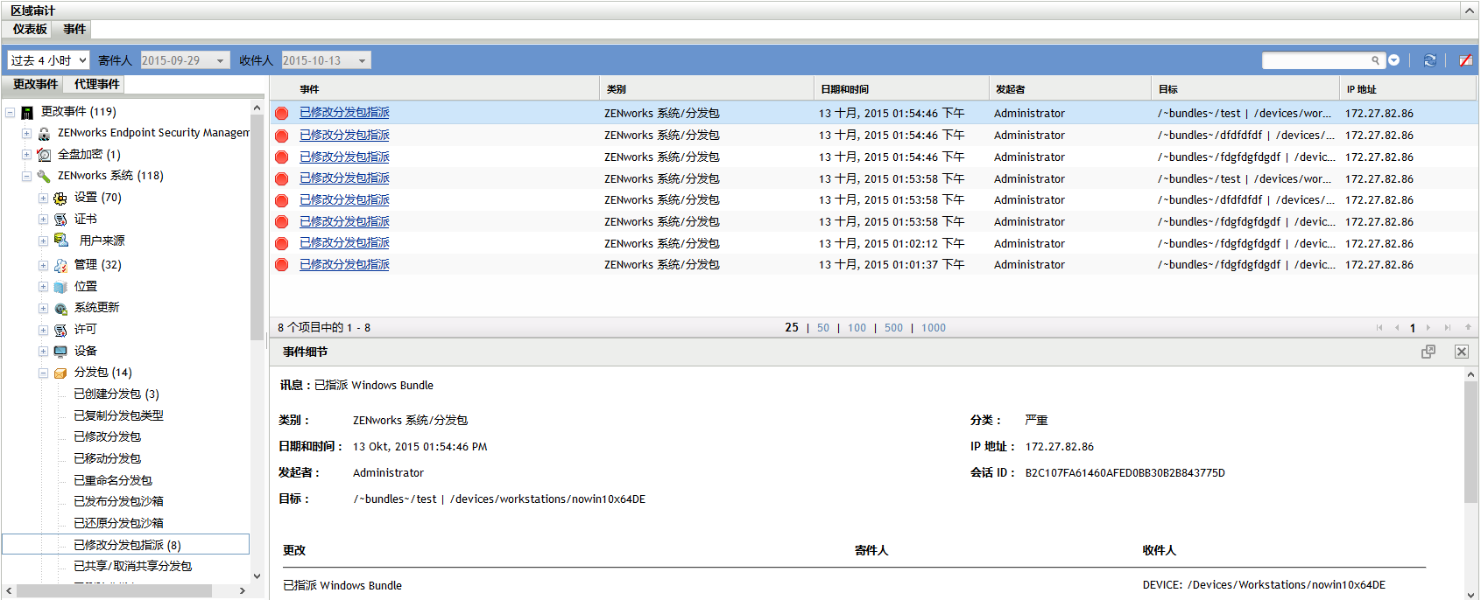Image resolution: width=1481 pixels, height=600 pixels.
Task: Select the 更改事件 tab
Action: [35, 84]
